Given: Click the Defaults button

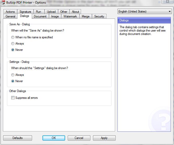Looking at the screenshot, I should (x=17, y=138).
